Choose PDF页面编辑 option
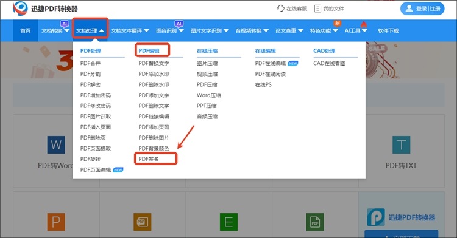This screenshot has width=457, height=238. coord(96,170)
